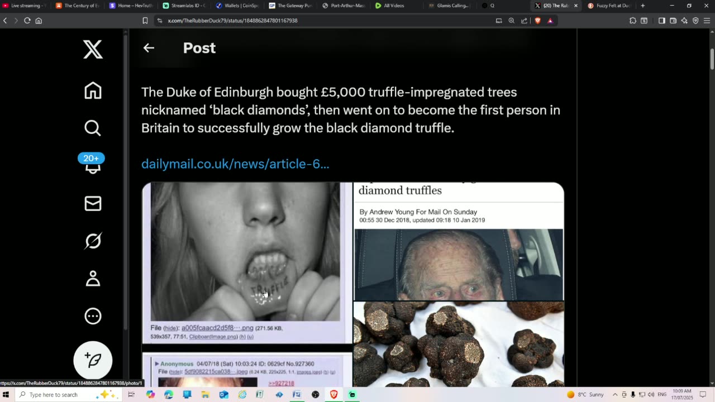The height and width of the screenshot is (402, 715).
Task: Compose a new post with feather button
Action: coord(93,360)
